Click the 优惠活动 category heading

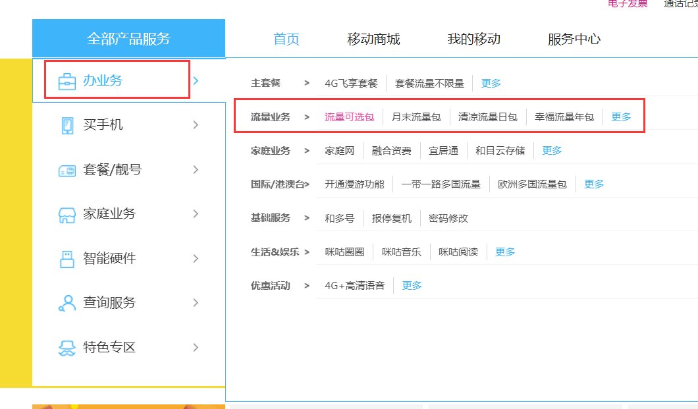[270, 286]
